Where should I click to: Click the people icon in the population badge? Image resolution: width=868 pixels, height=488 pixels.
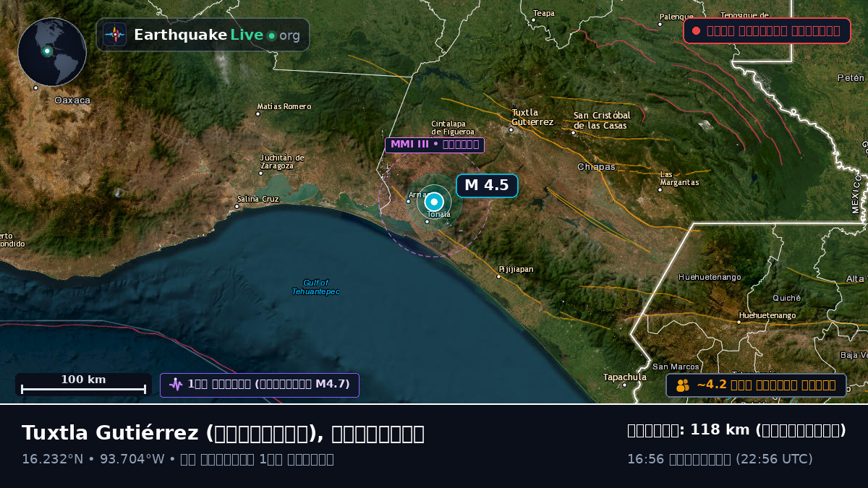683,385
